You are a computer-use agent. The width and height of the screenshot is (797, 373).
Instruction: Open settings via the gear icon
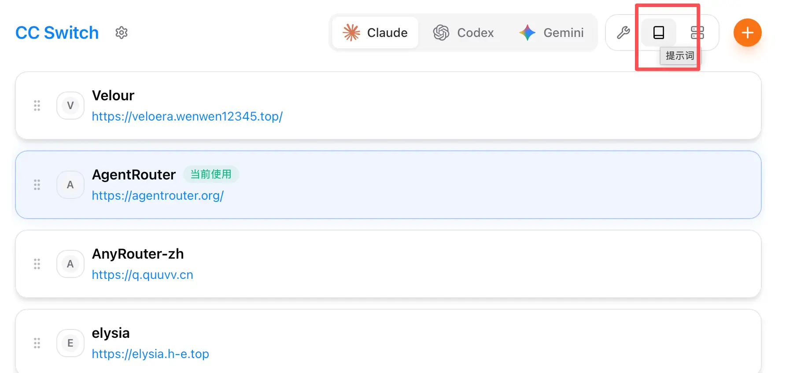coord(121,33)
